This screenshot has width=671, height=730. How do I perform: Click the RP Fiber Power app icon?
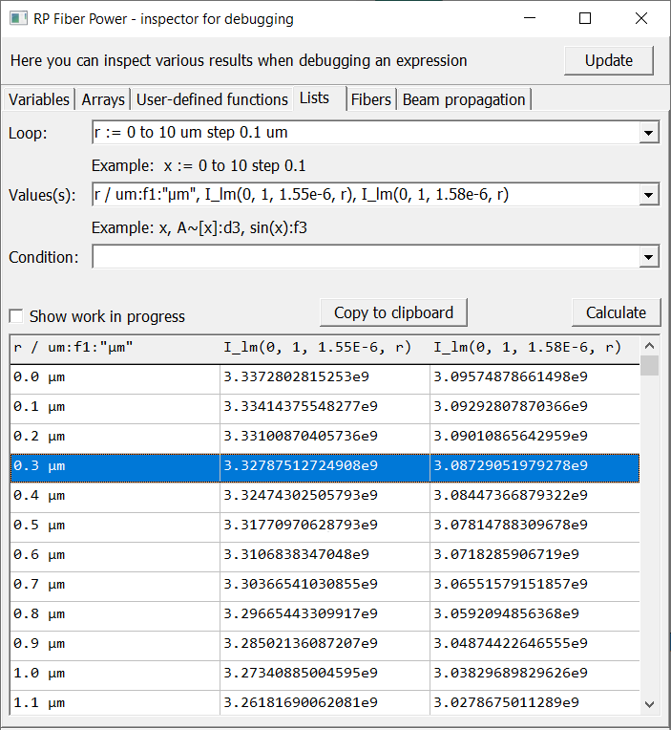tap(17, 18)
